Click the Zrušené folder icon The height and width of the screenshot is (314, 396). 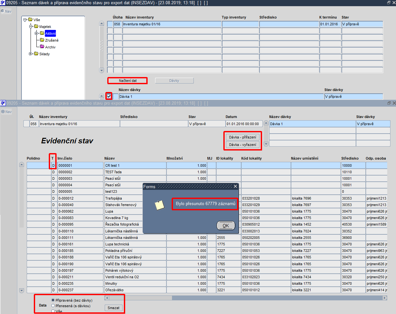[x=42, y=40]
